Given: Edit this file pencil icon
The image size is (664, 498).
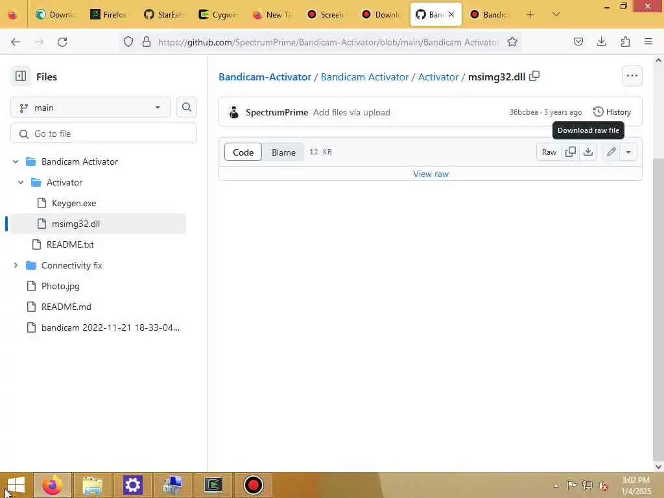Looking at the screenshot, I should coord(611,152).
